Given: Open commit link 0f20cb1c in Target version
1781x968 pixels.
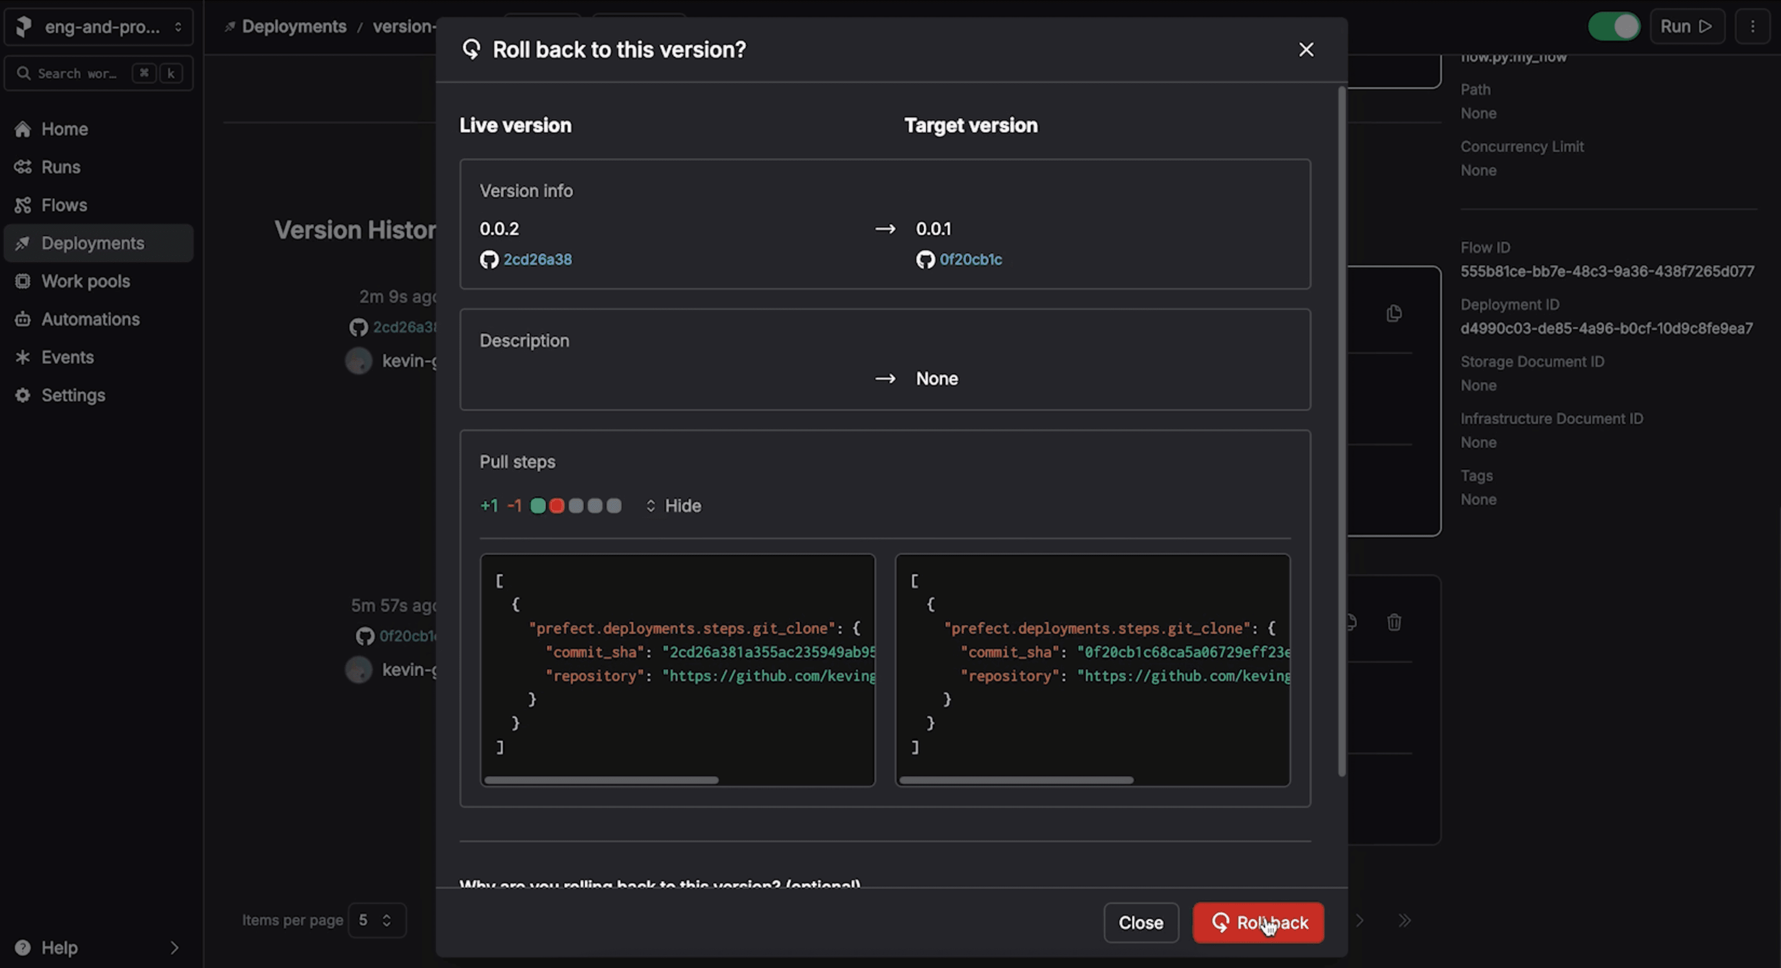Looking at the screenshot, I should pos(970,259).
